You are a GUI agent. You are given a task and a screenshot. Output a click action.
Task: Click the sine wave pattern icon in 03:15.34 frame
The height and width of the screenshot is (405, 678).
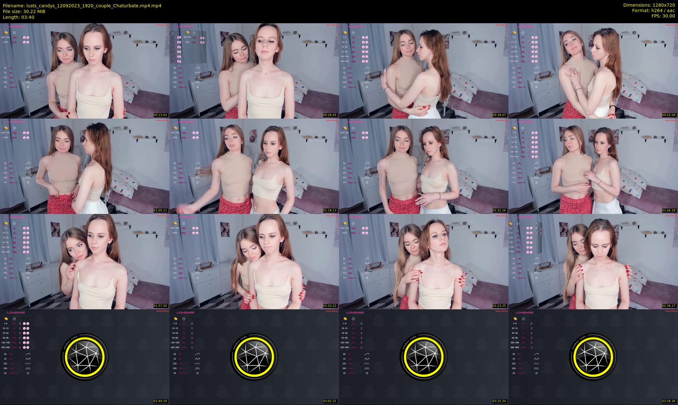tap(367, 363)
